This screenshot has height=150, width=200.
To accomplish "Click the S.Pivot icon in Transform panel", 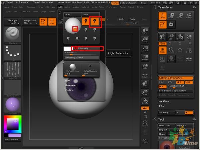I will pos(171,59).
